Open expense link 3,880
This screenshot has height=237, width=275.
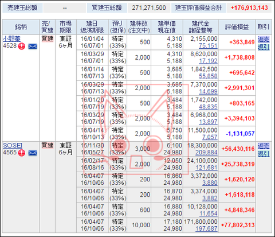pos(210,183)
